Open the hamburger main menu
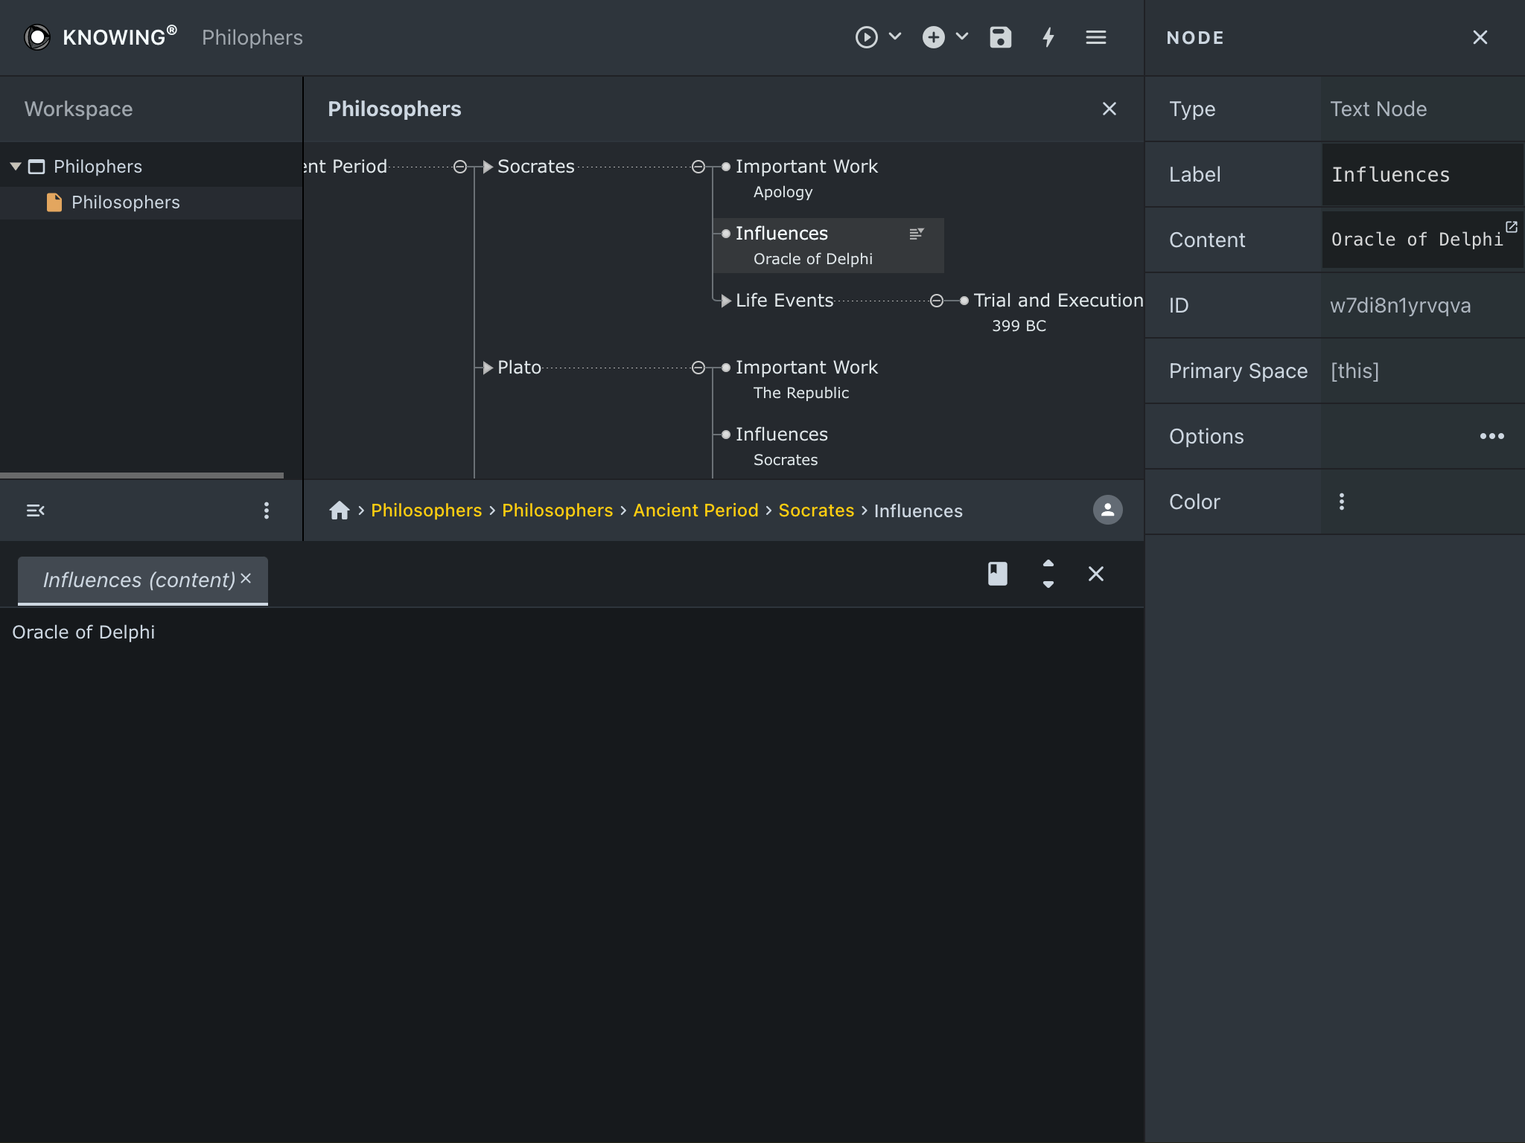 [x=1095, y=37]
